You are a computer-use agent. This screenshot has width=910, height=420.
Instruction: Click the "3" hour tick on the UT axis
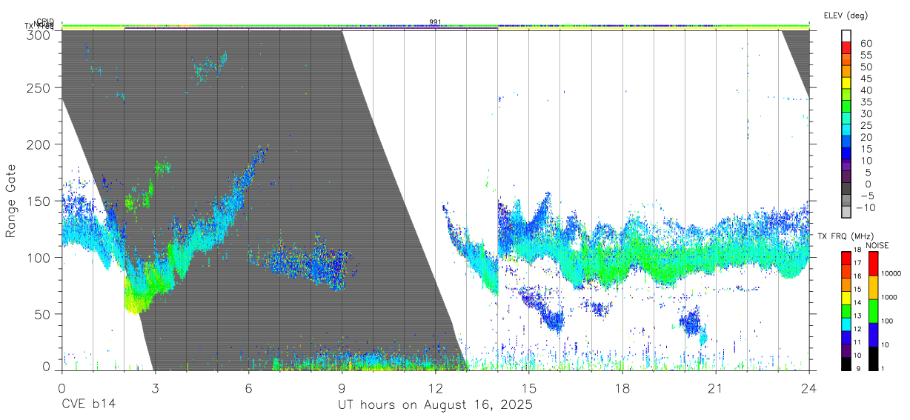[155, 387]
